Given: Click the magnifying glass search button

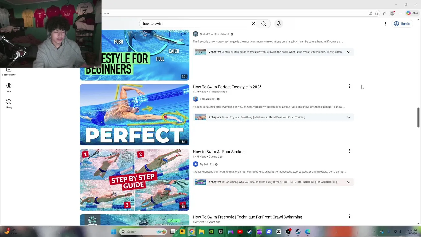Looking at the screenshot, I should (264, 24).
